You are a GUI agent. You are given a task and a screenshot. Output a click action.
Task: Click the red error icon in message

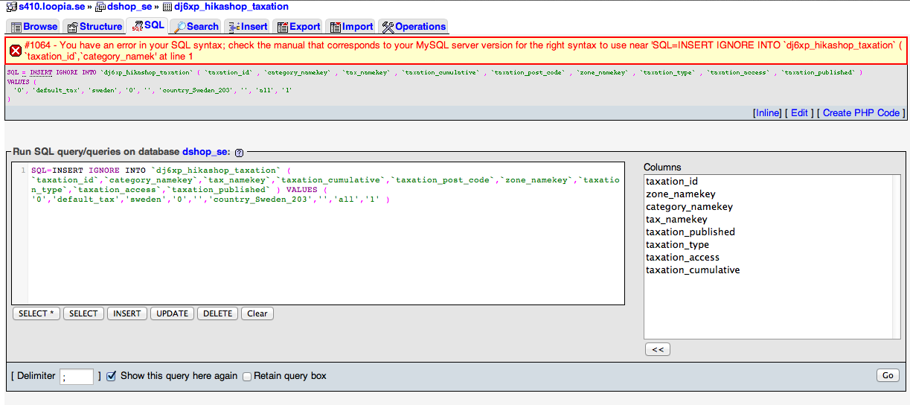pos(16,51)
